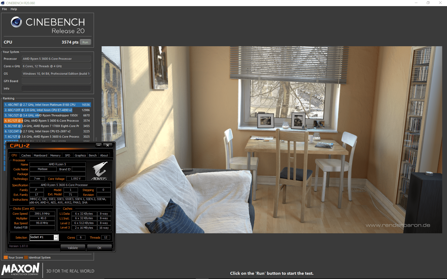Click the Info input field
This screenshot has height=279, width=447.
(x=56, y=88)
